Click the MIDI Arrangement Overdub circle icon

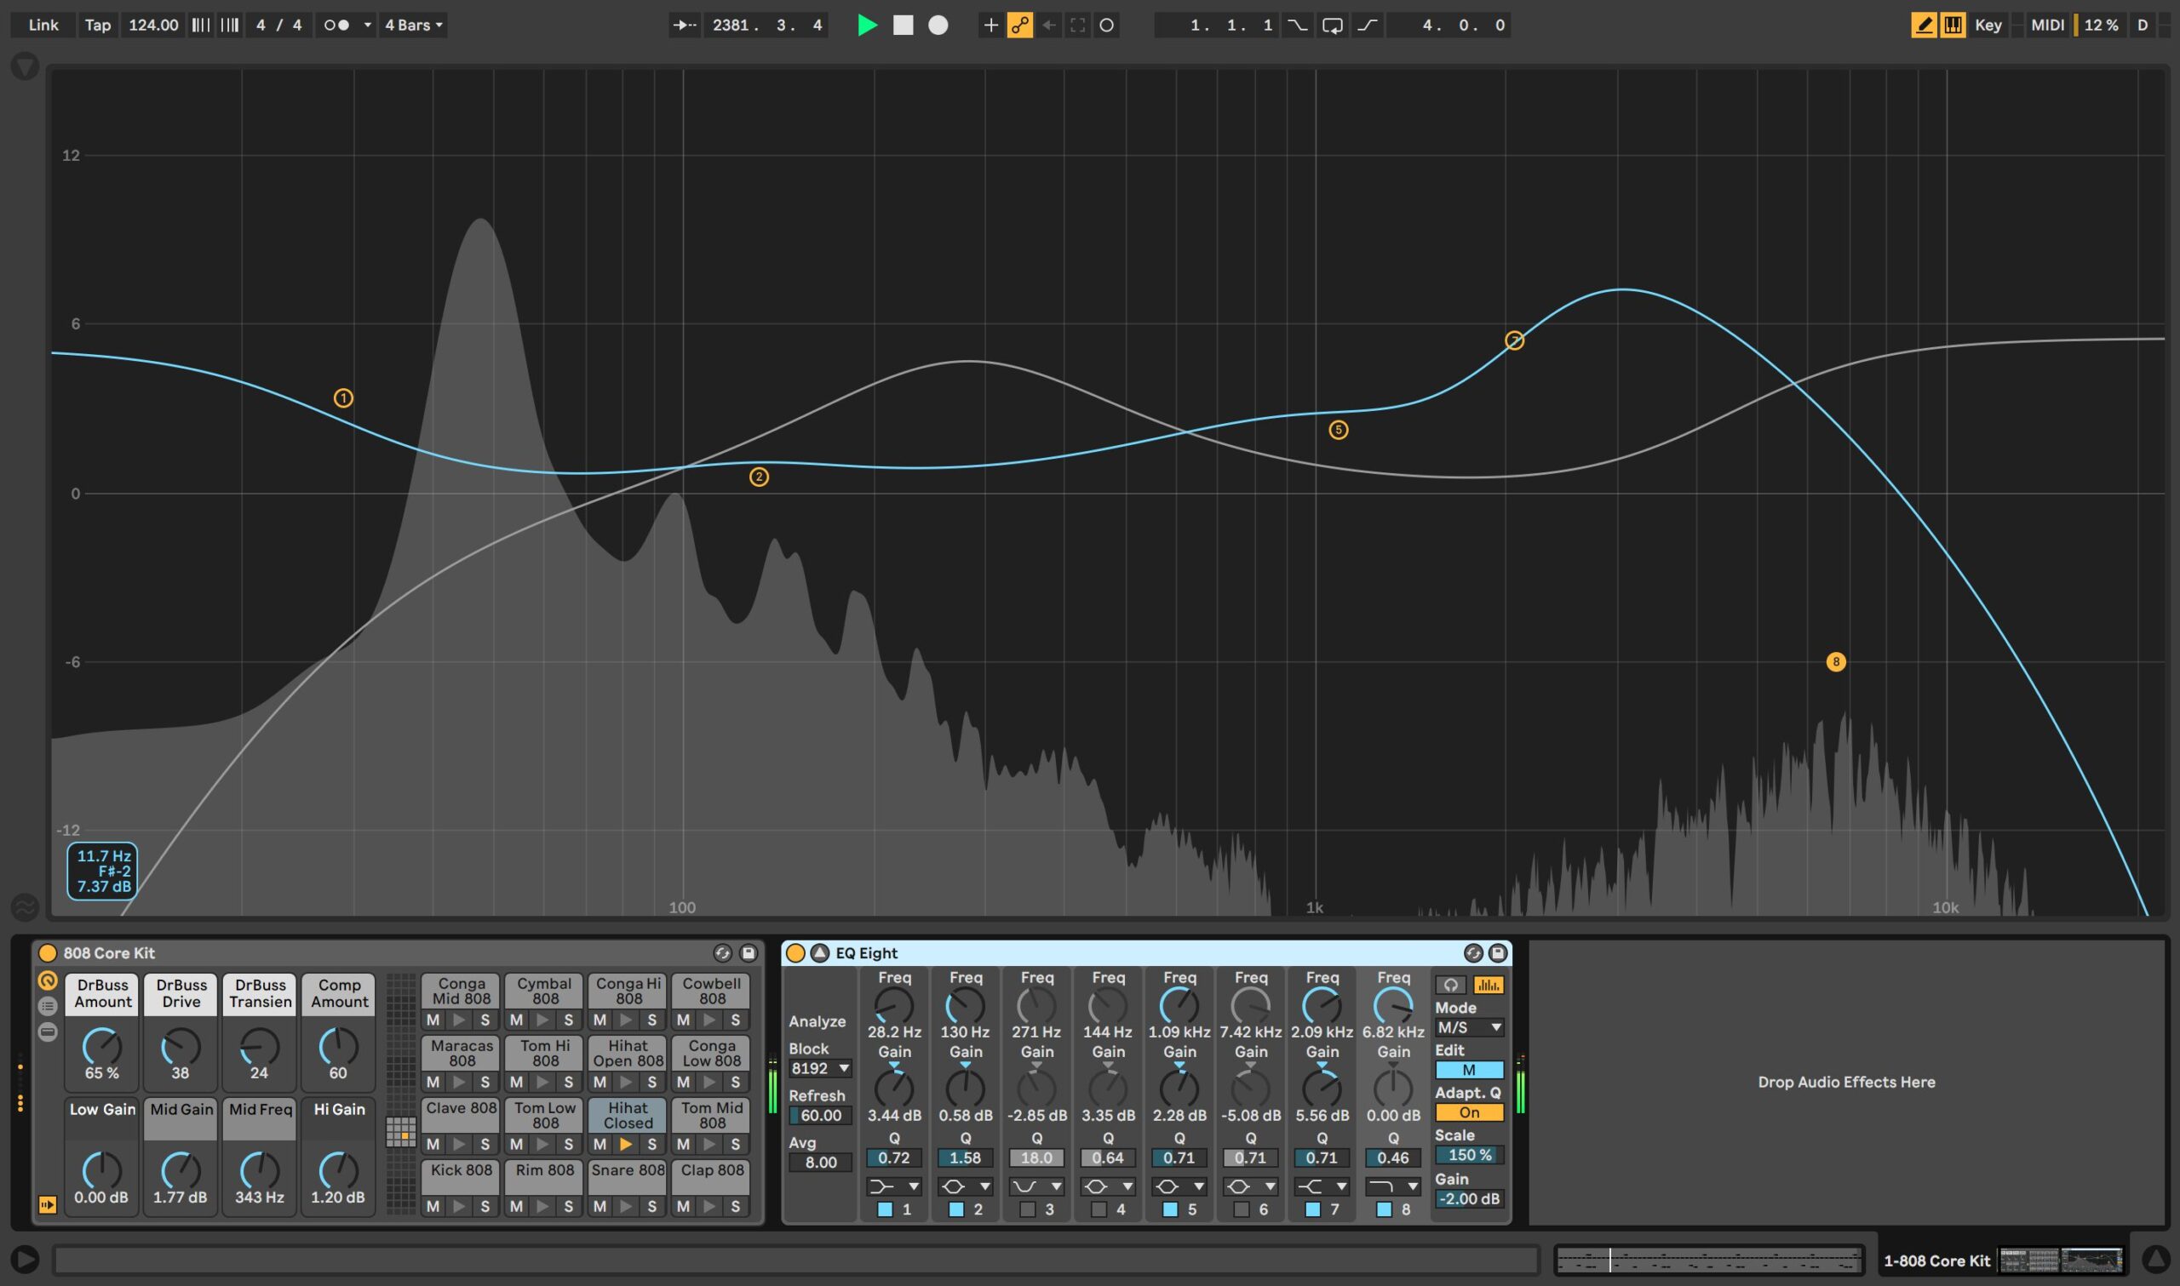(x=1107, y=26)
